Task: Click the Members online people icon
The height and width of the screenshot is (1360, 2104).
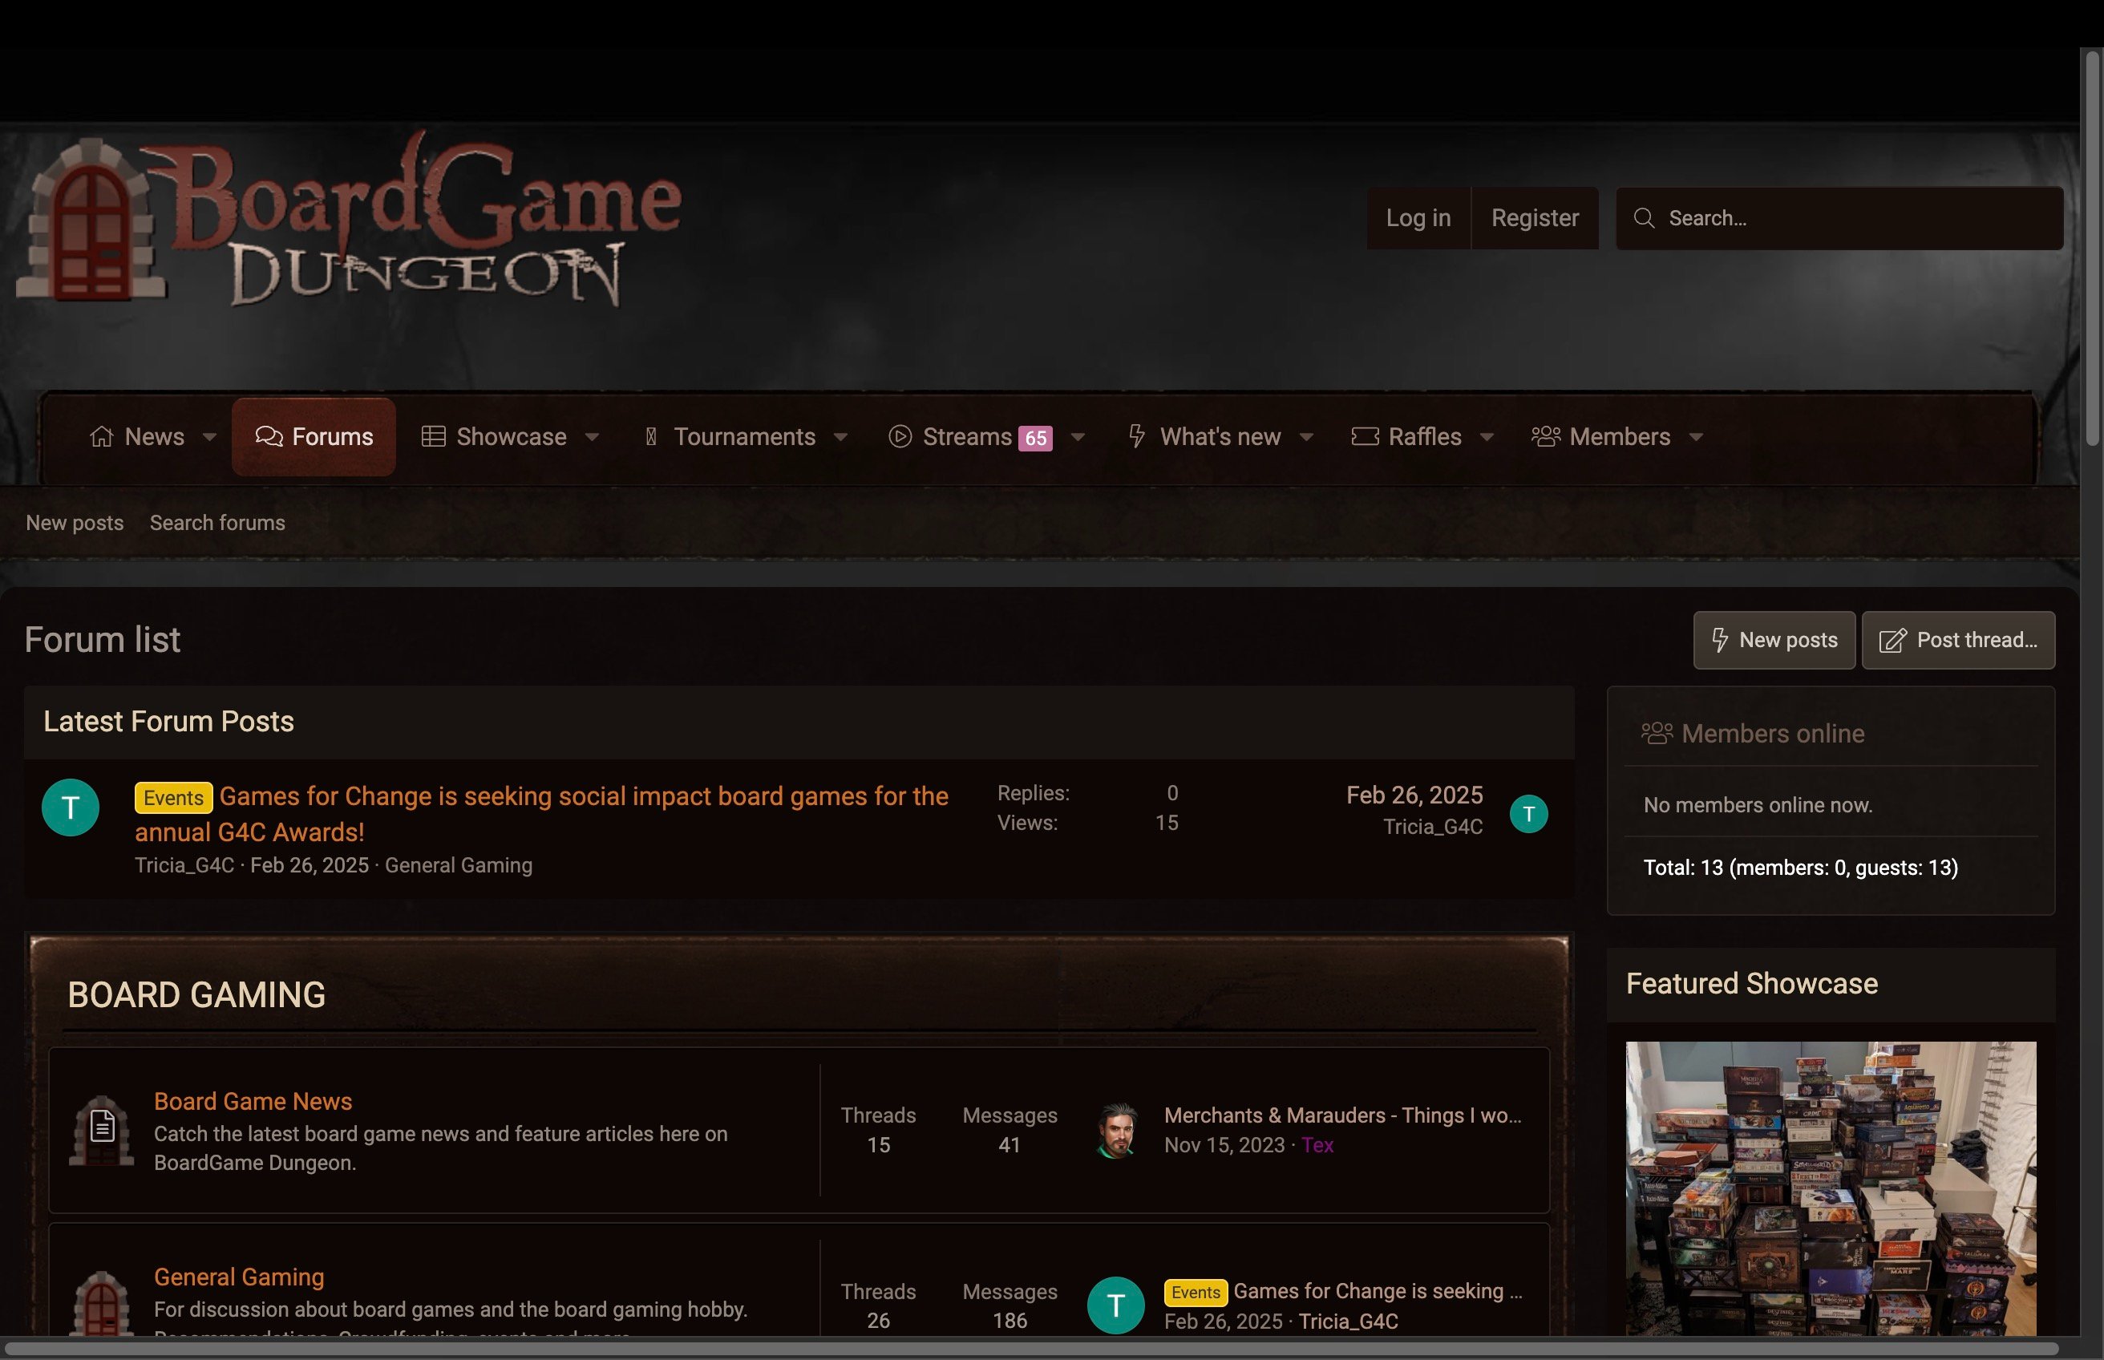Action: pos(1657,733)
